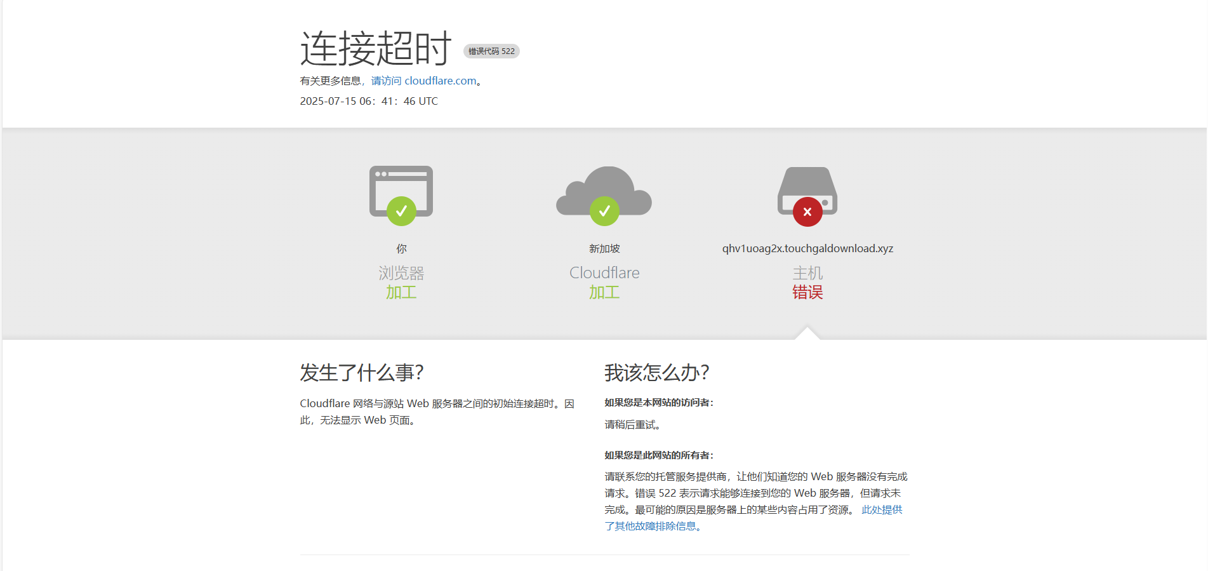
Task: Click the 新加坡 location label
Action: [604, 248]
